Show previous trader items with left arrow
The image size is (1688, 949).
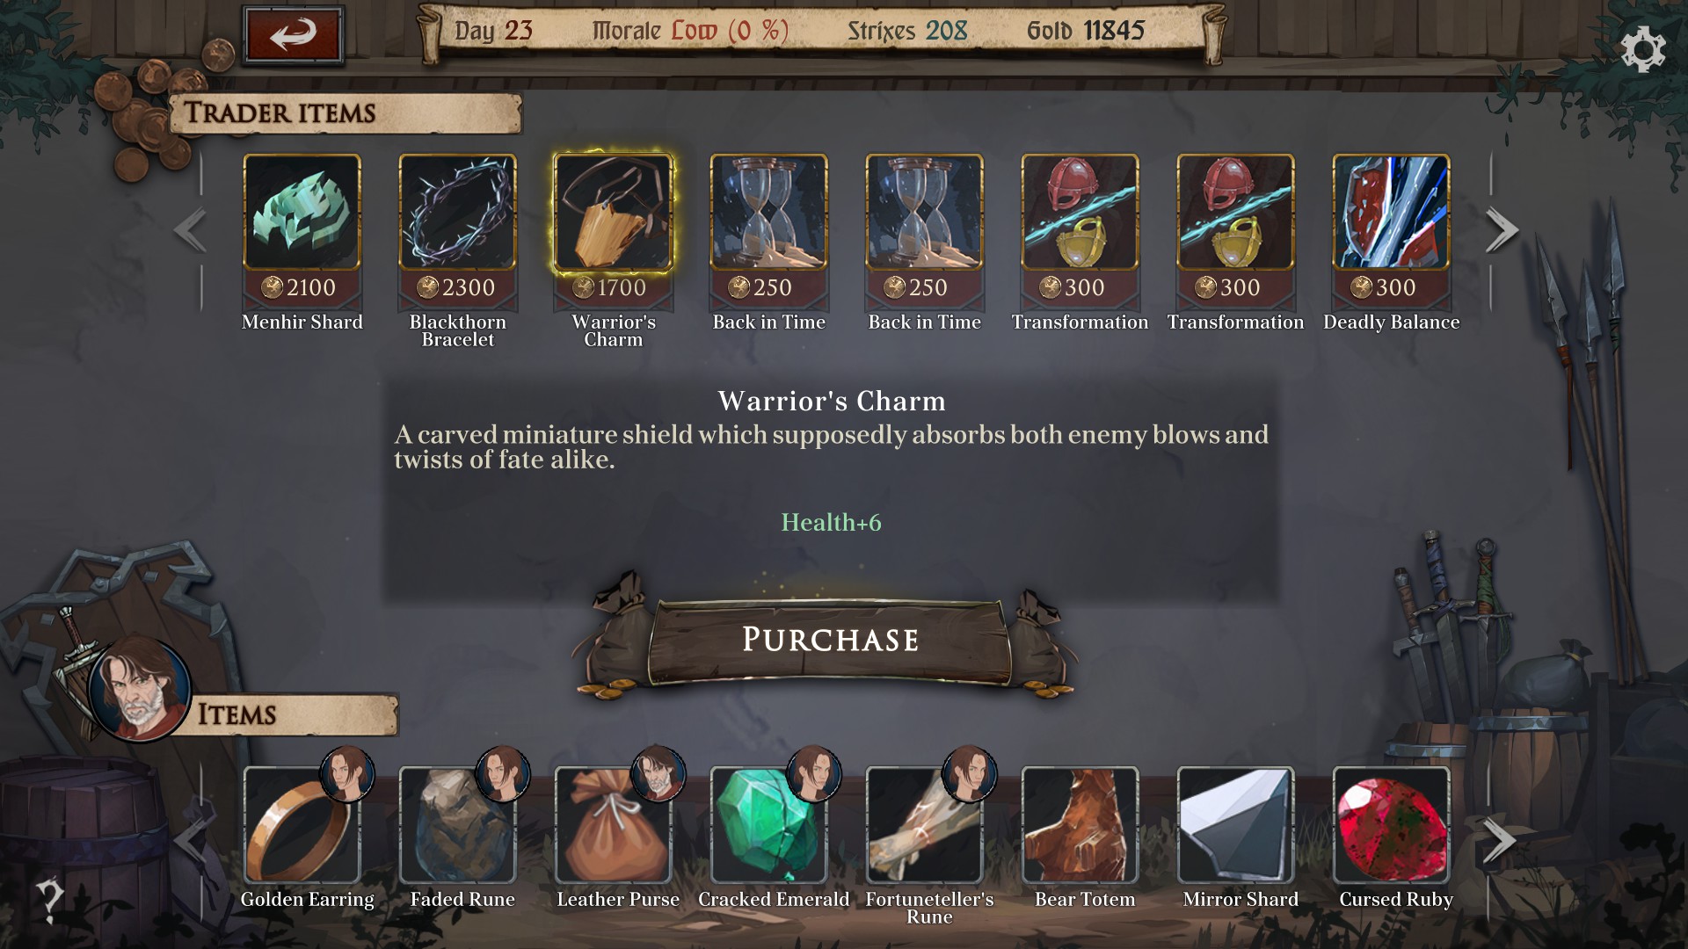[190, 230]
